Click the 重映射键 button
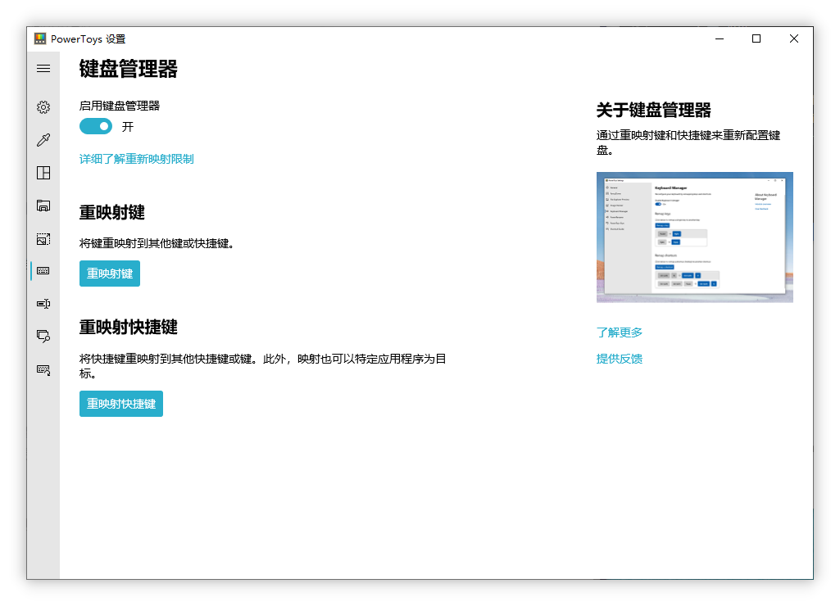The height and width of the screenshot is (606, 840). 109,274
